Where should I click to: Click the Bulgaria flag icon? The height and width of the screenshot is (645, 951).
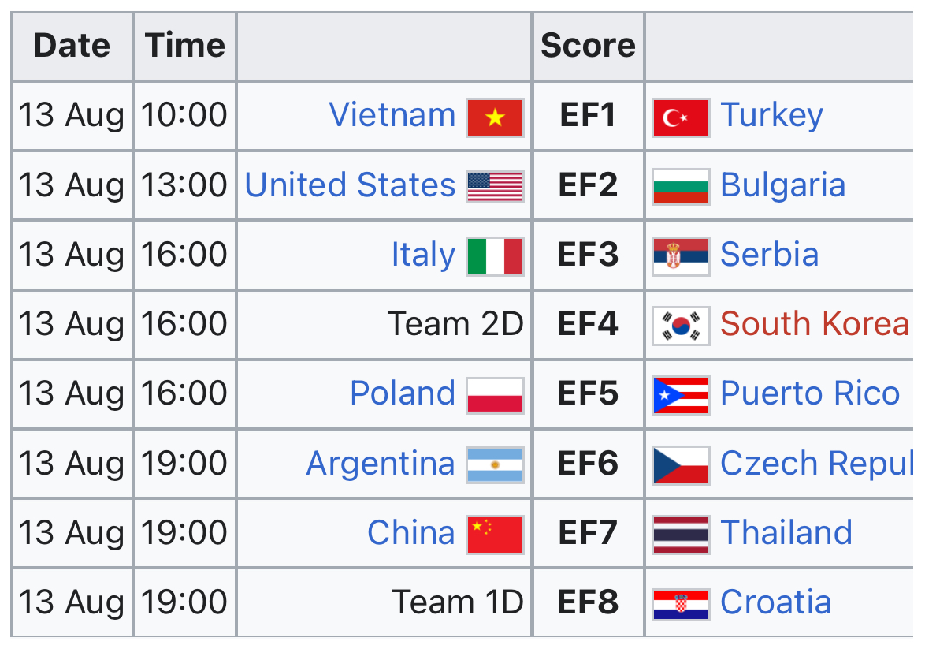coord(682,187)
